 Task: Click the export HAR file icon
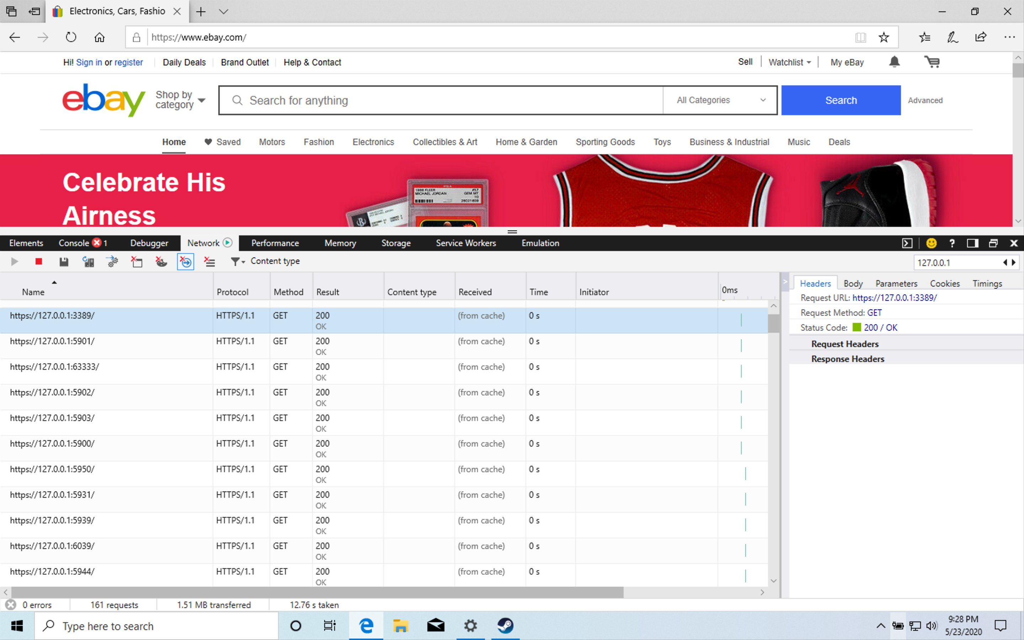[63, 261]
